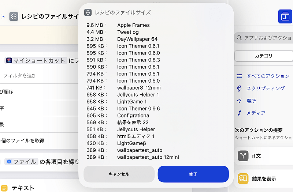Click the Shortcuts icon in dialog header

click(x=88, y=12)
